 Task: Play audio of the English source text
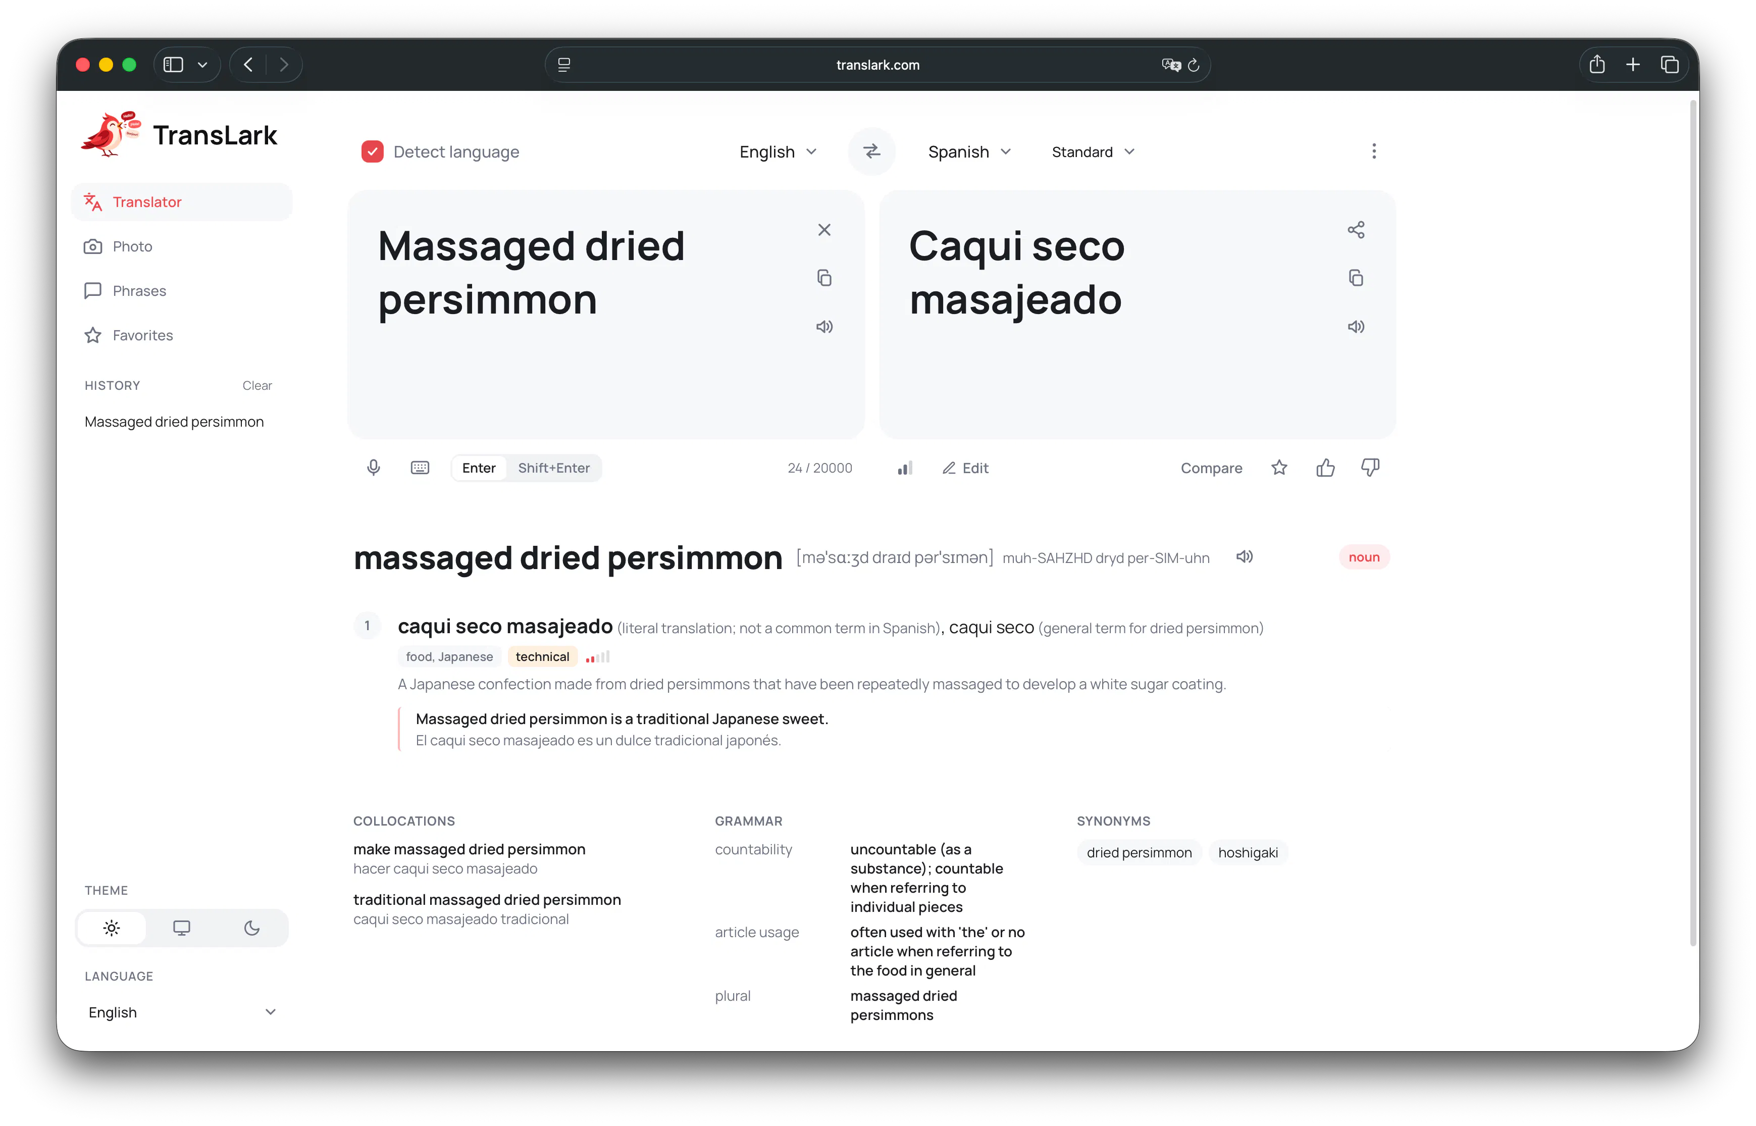[824, 326]
